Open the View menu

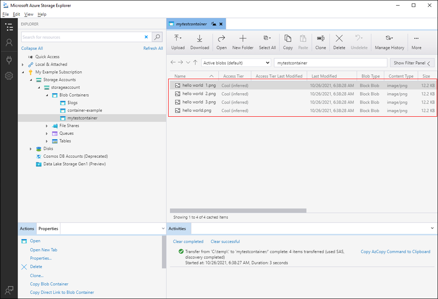point(28,14)
